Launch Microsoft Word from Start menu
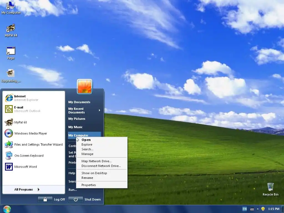Image resolution: width=284 pixels, height=213 pixels. pyautogui.click(x=34, y=167)
